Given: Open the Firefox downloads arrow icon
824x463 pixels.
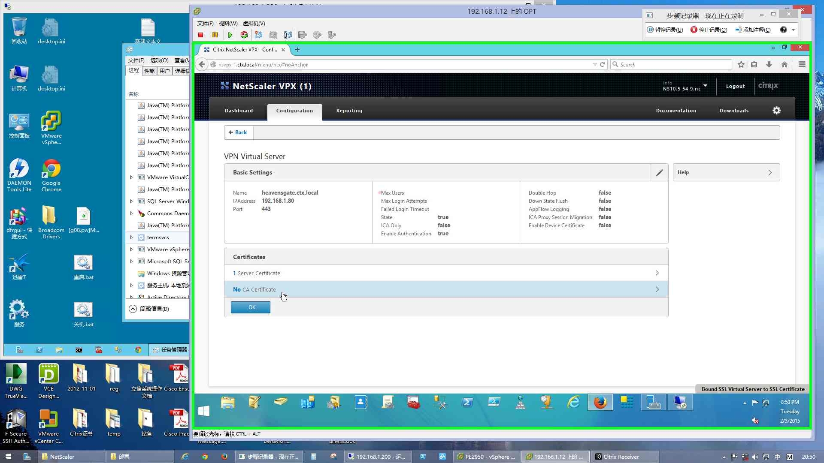Looking at the screenshot, I should click(x=769, y=65).
